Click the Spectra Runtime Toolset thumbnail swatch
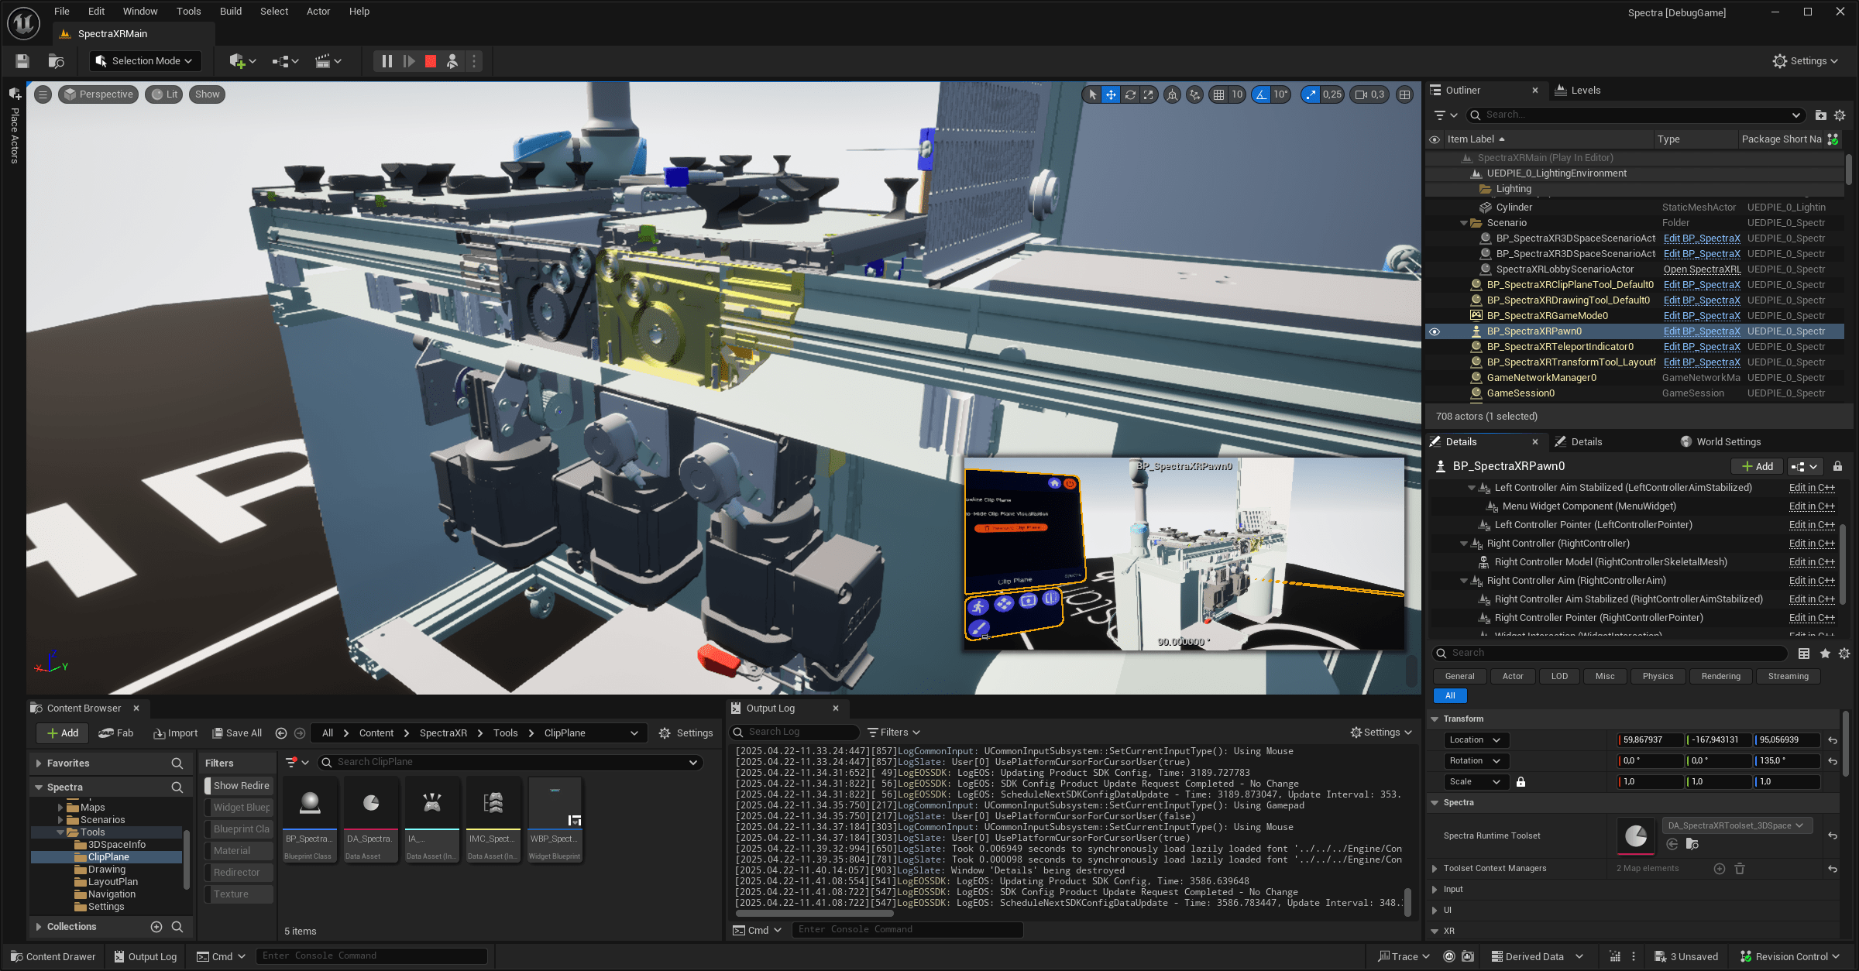The width and height of the screenshot is (1859, 971). pyautogui.click(x=1635, y=835)
